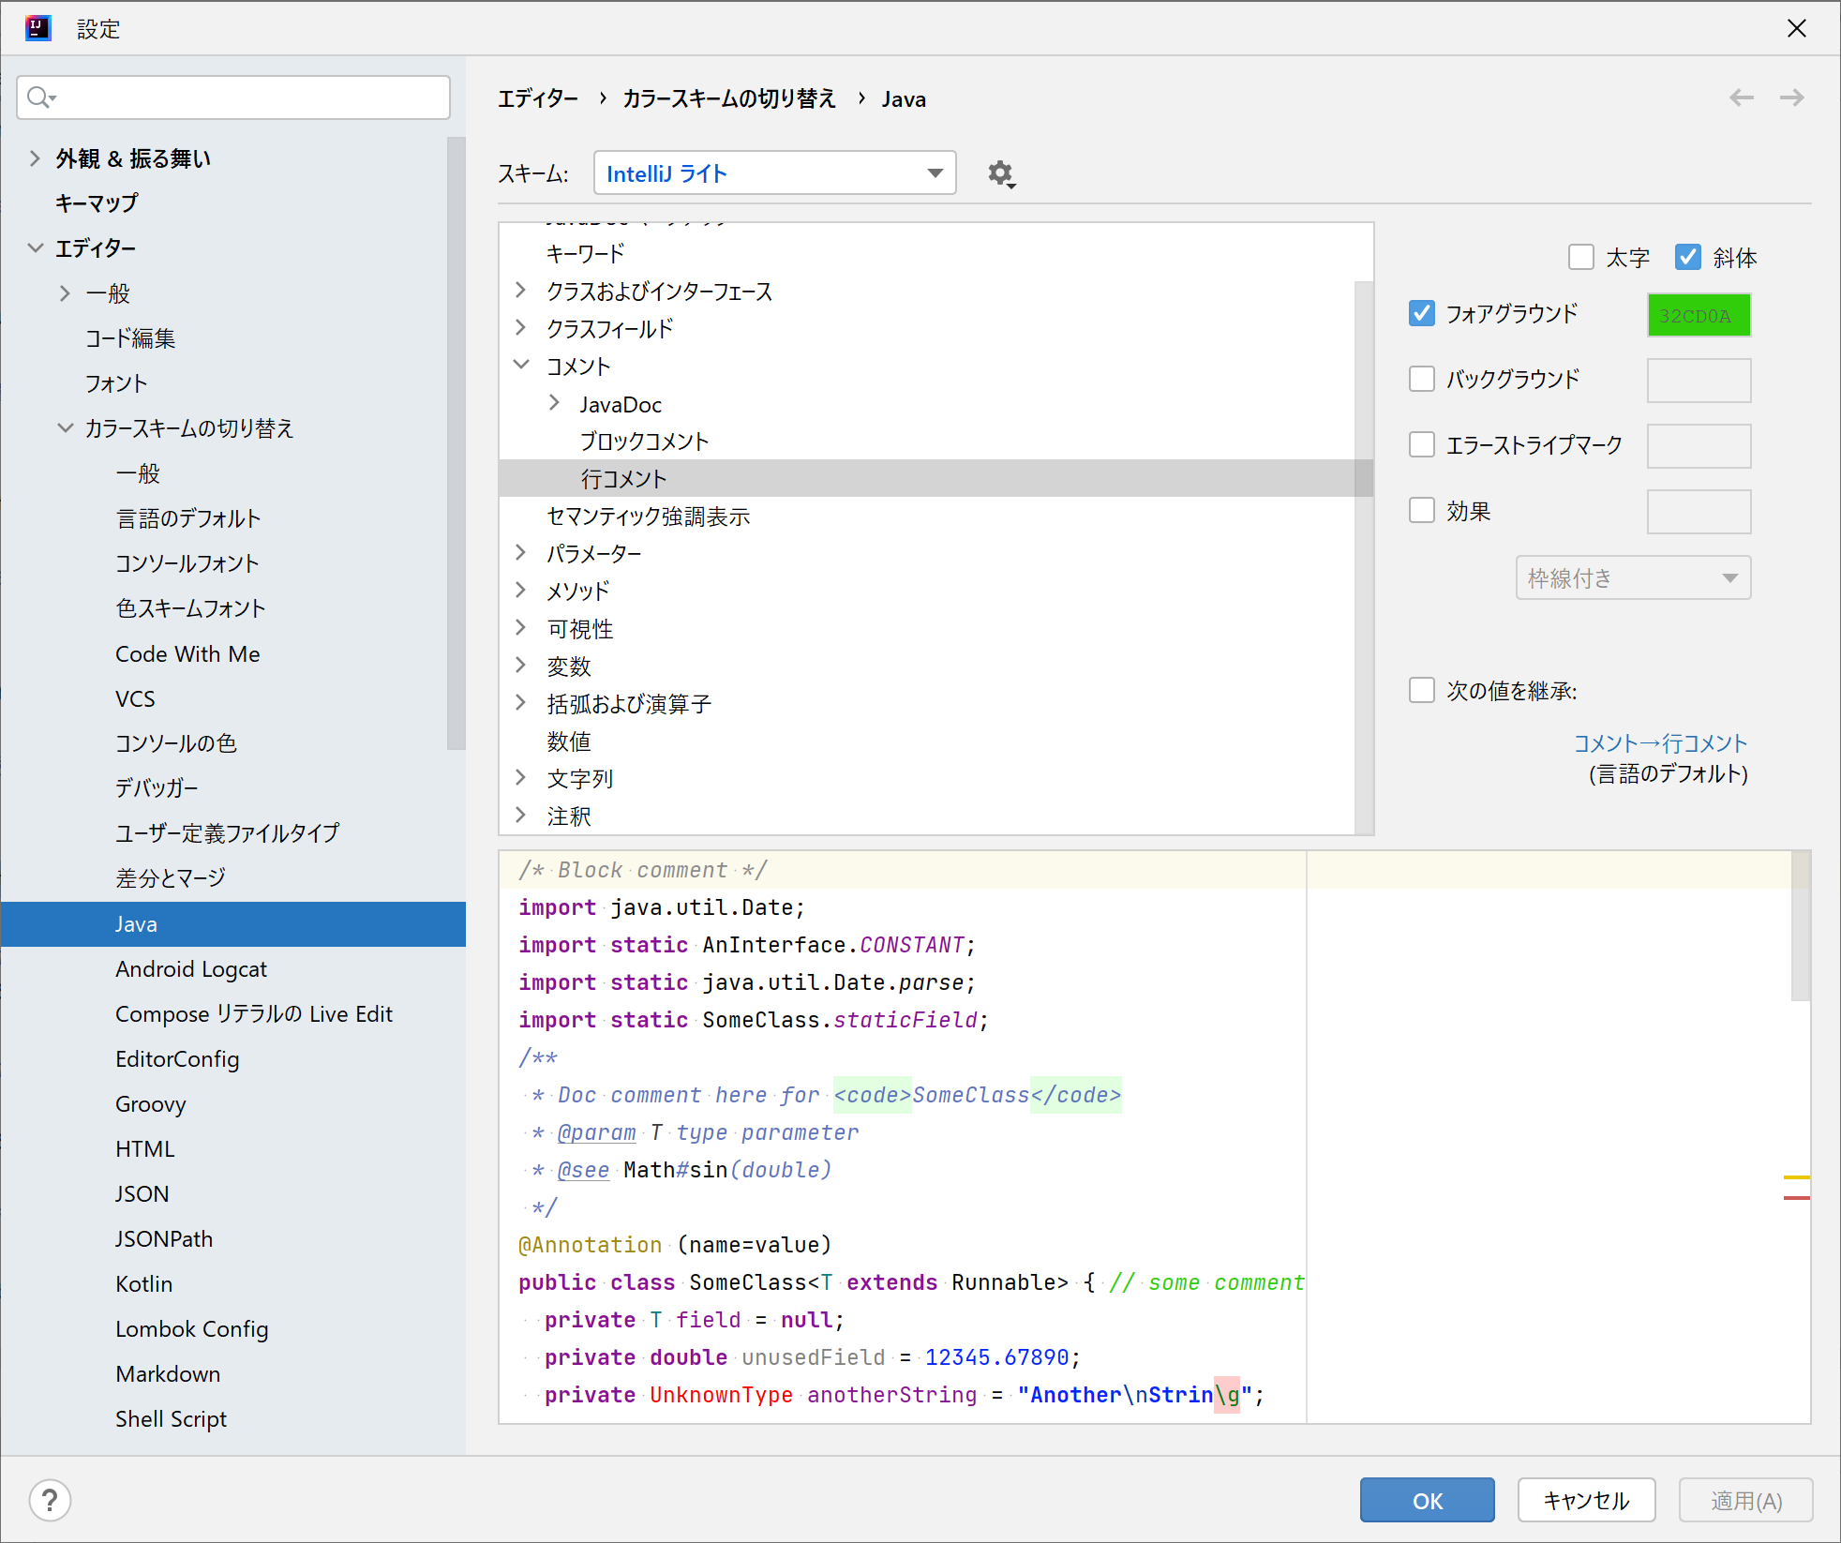Viewport: 1841px width, 1543px height.
Task: Click the help question mark button
Action: (x=50, y=1500)
